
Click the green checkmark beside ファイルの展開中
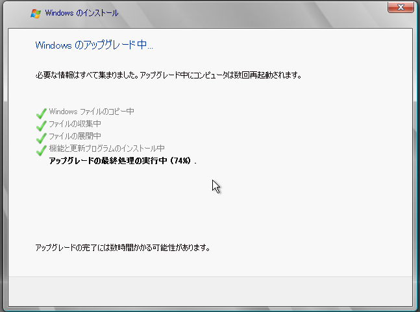[x=42, y=138]
